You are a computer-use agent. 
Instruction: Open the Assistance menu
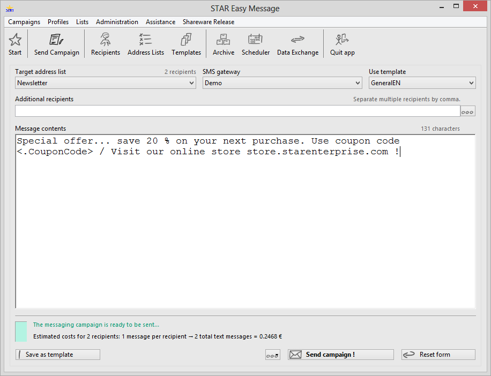(x=160, y=22)
